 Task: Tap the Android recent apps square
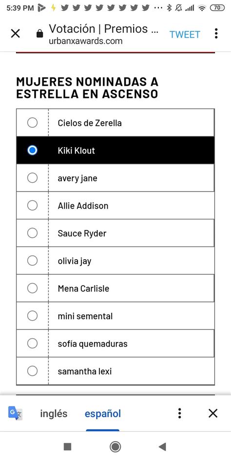coord(67,447)
